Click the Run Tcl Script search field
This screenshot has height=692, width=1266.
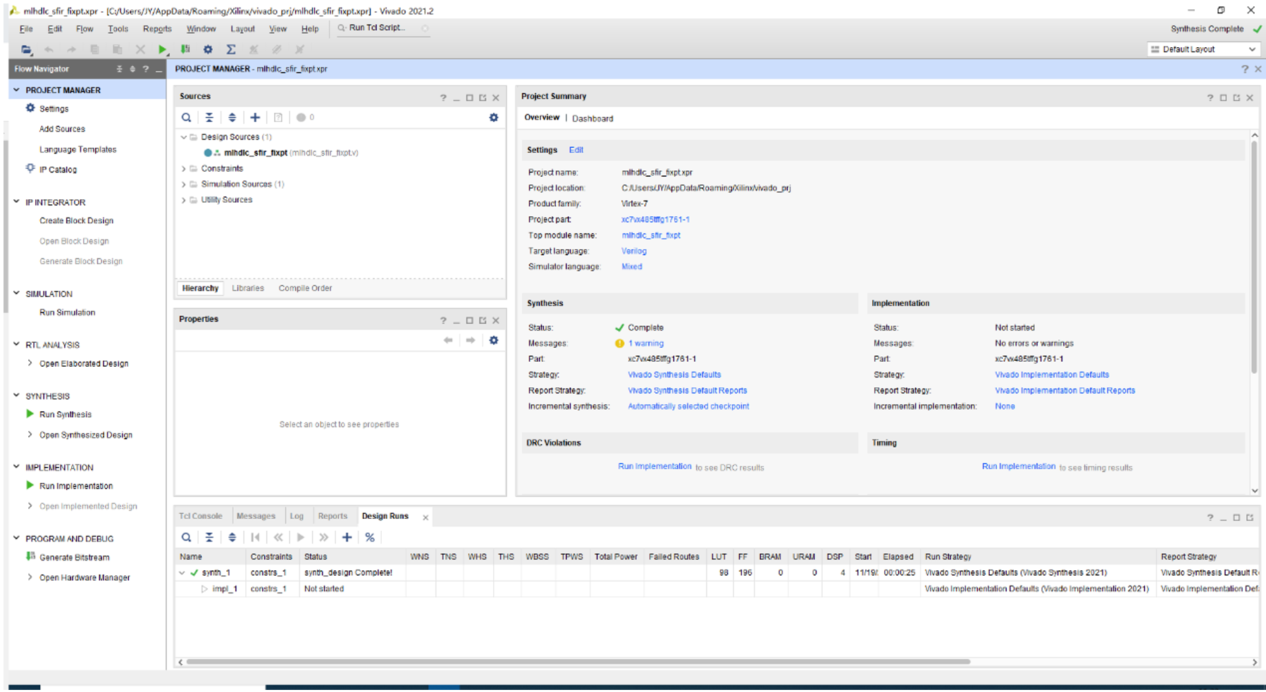point(383,28)
